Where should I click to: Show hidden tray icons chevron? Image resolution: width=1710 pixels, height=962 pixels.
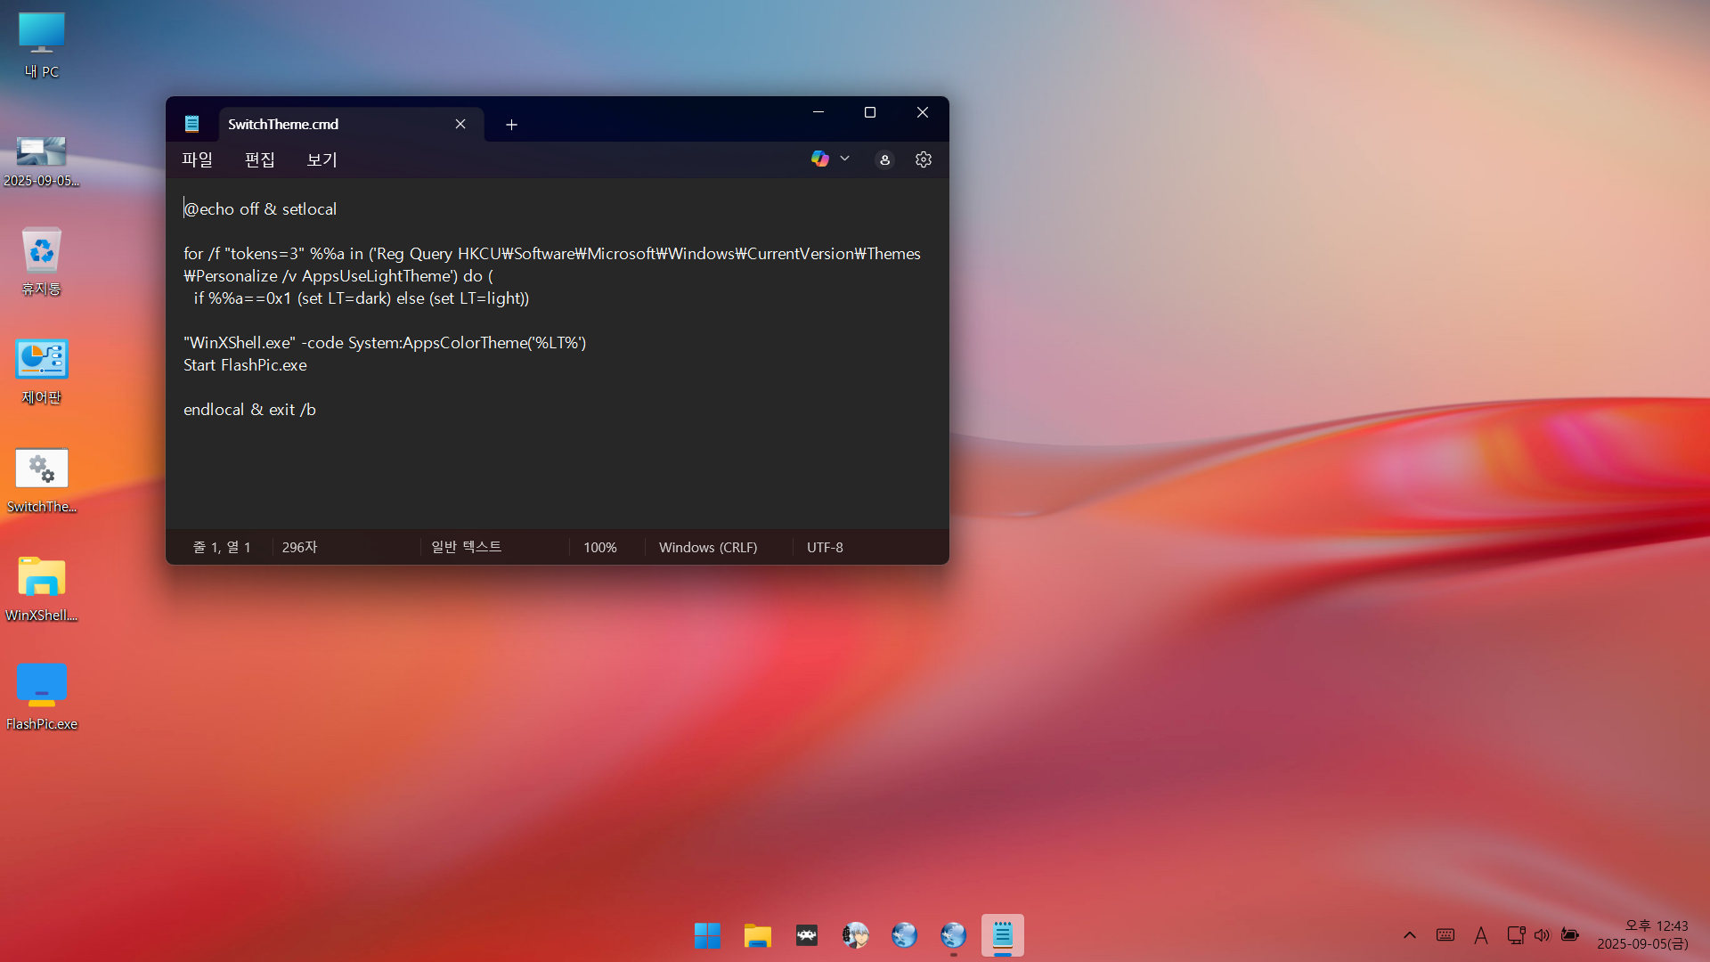click(x=1409, y=935)
